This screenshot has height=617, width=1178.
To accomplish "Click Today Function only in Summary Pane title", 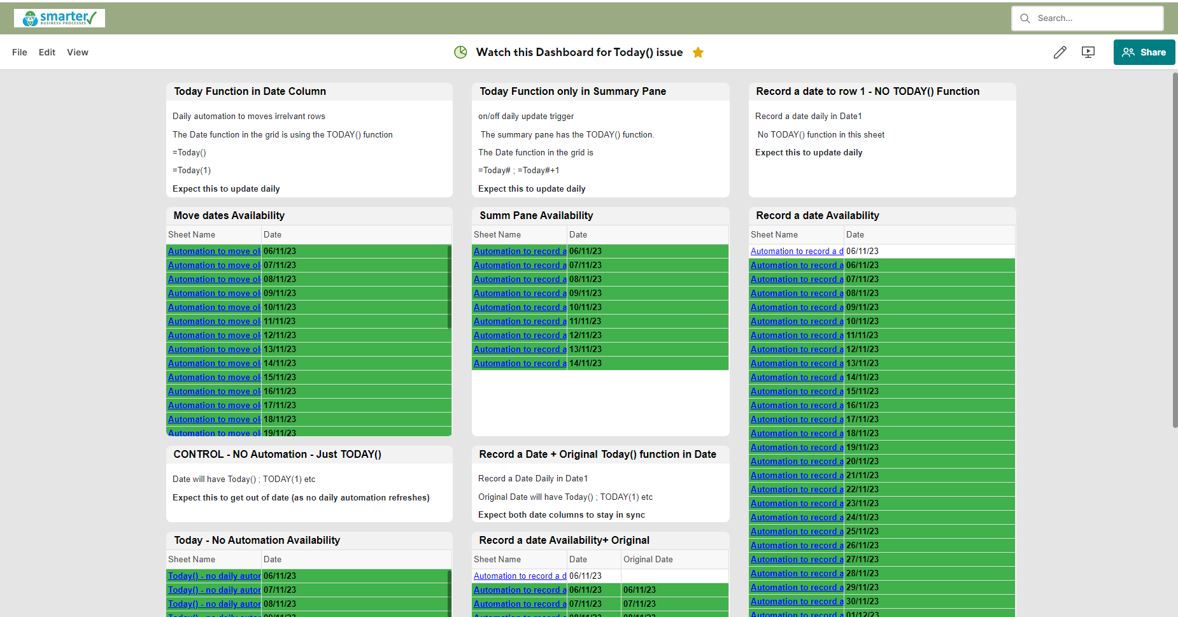I will [x=572, y=92].
